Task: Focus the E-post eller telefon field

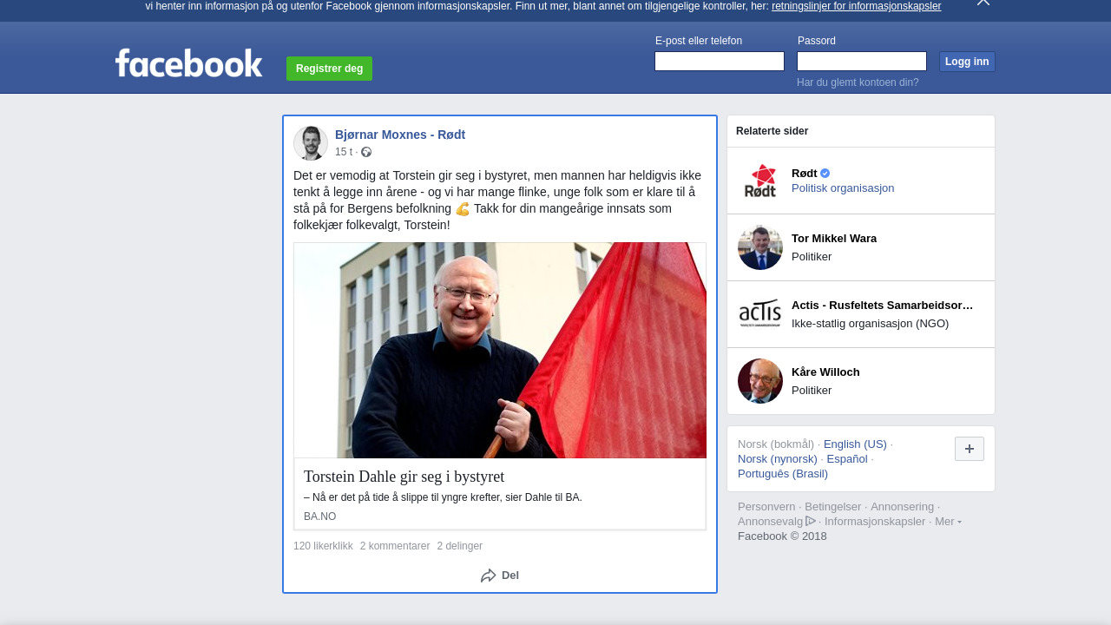Action: point(720,61)
